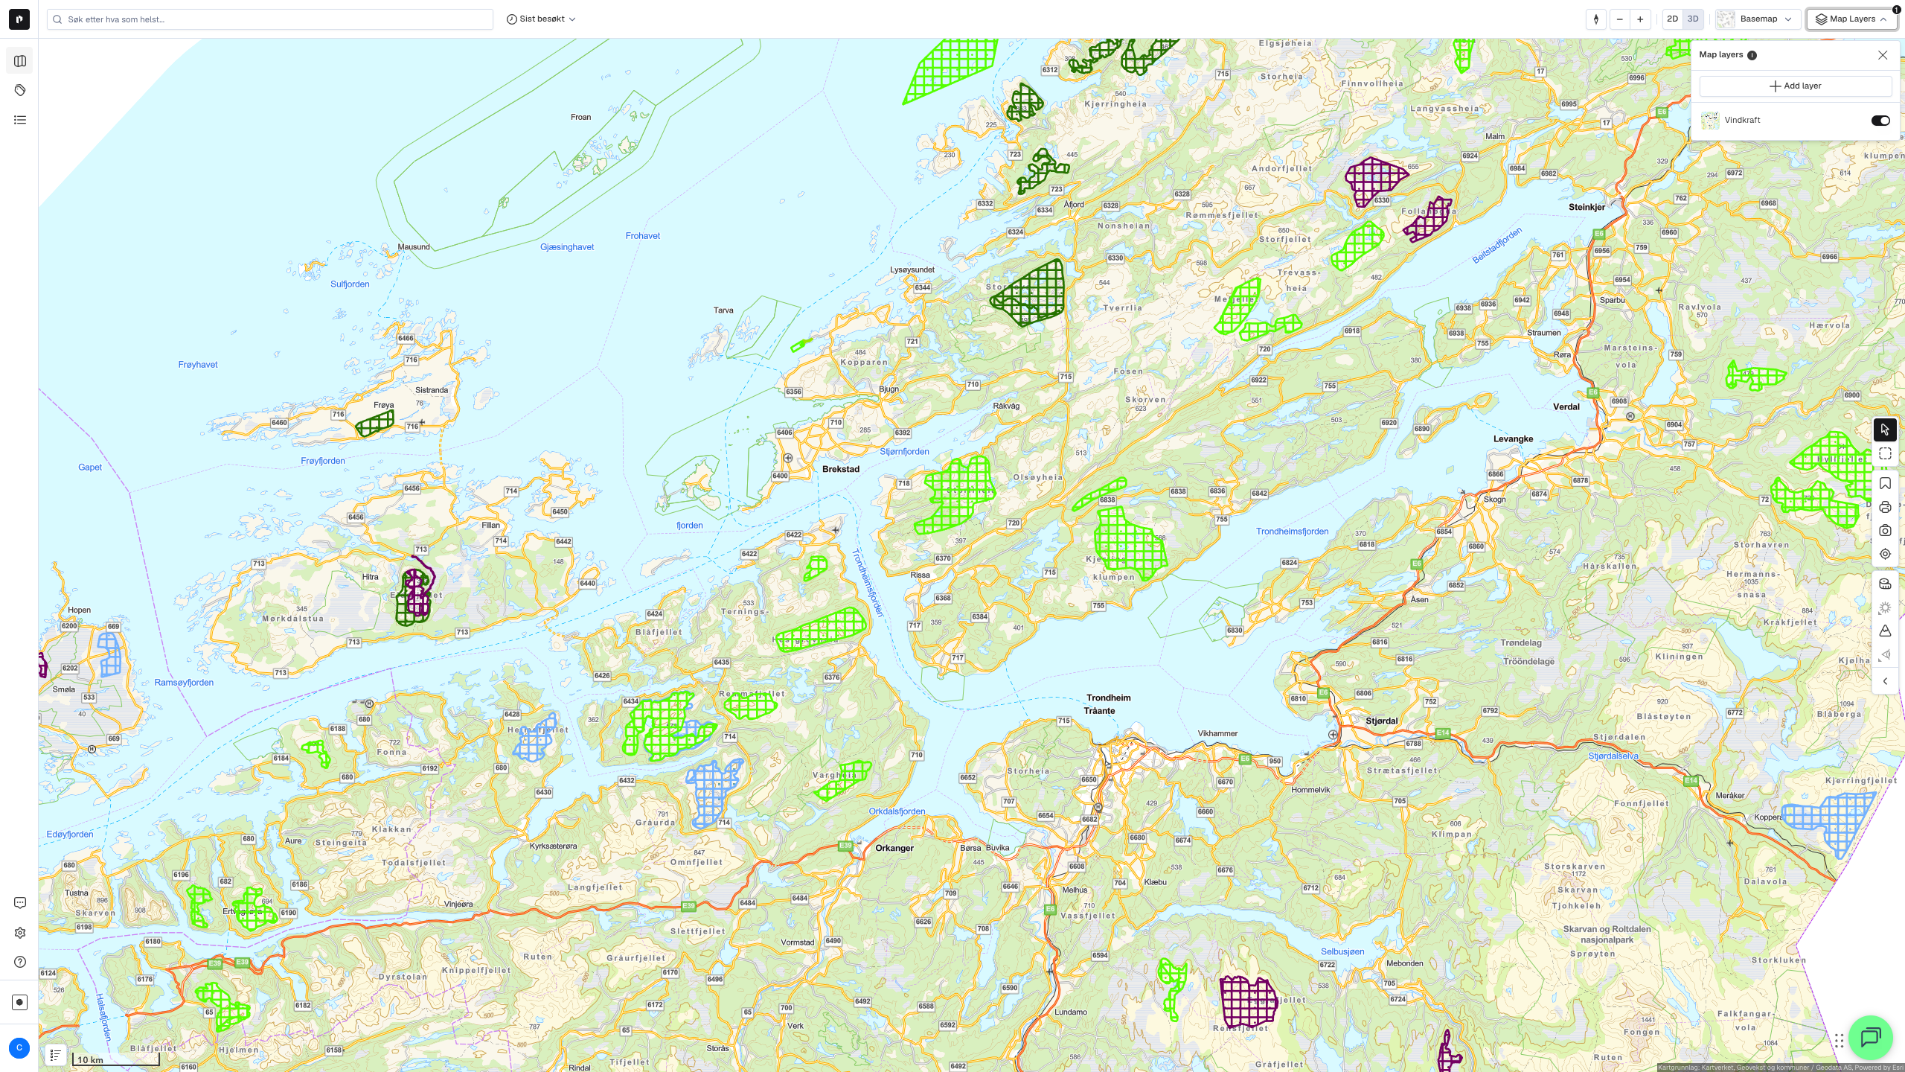Click the Trondheimsfjorden water label

[x=1292, y=532]
